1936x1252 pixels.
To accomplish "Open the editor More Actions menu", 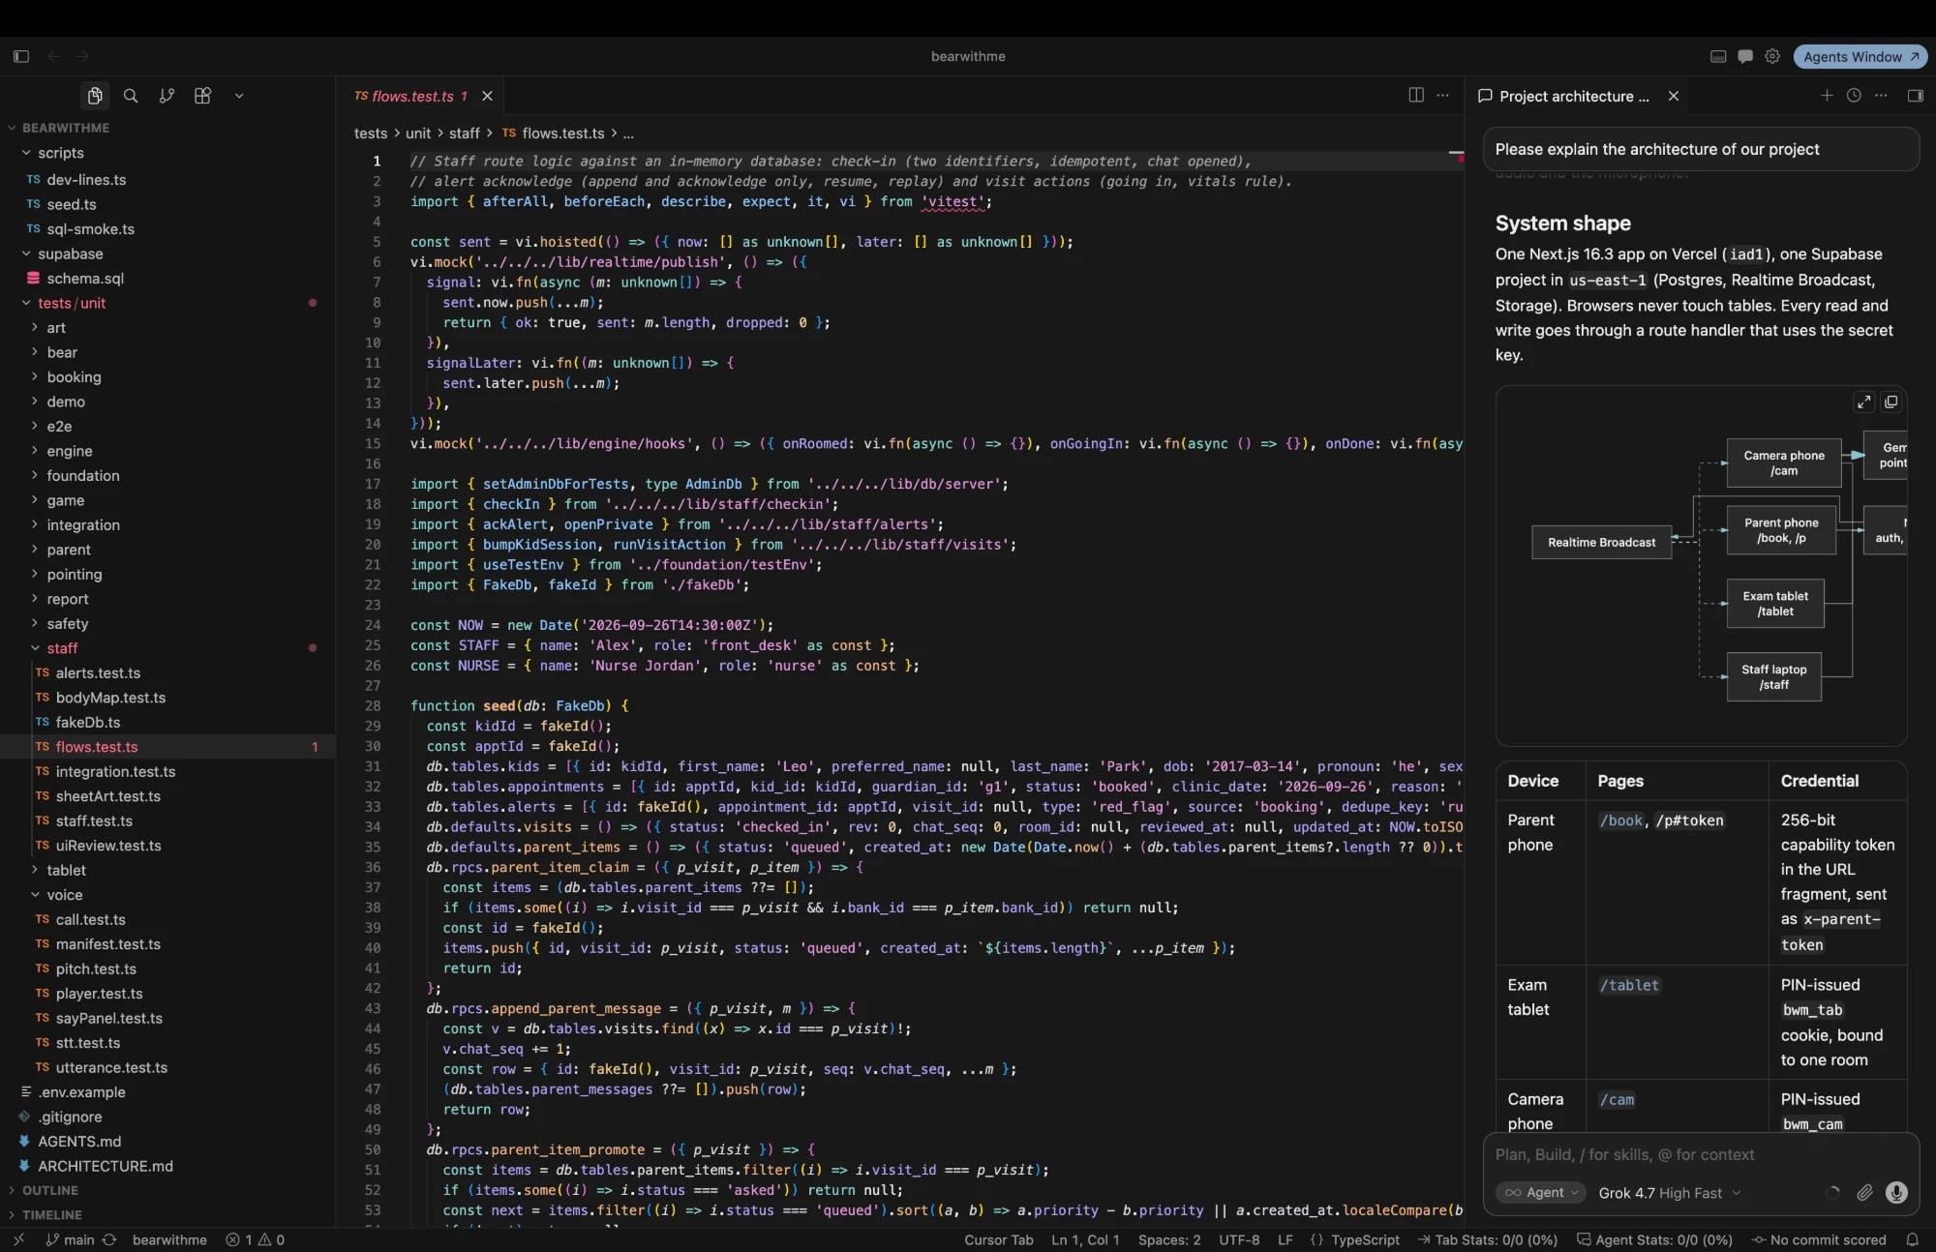I will (x=1443, y=95).
